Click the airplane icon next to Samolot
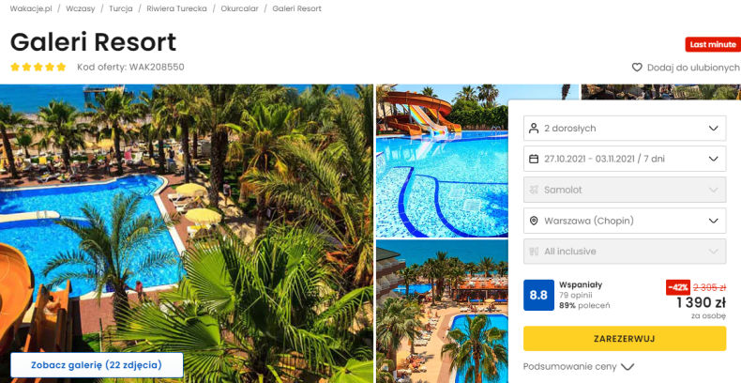The width and height of the screenshot is (741, 383). coord(534,190)
